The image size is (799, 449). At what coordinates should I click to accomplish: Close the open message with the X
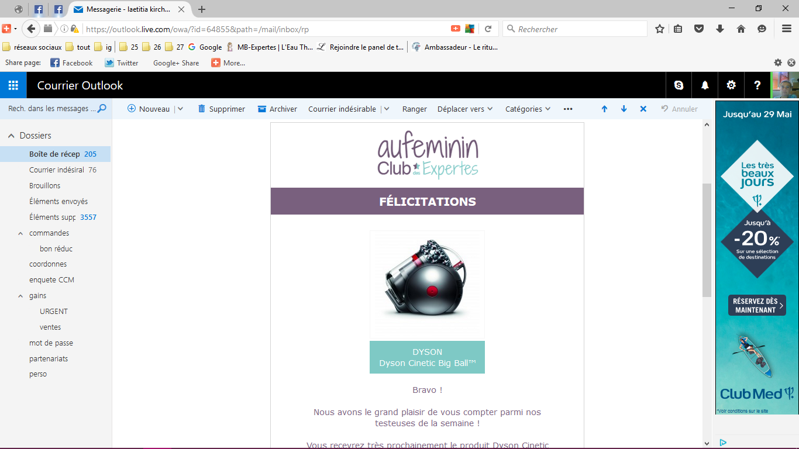[643, 109]
